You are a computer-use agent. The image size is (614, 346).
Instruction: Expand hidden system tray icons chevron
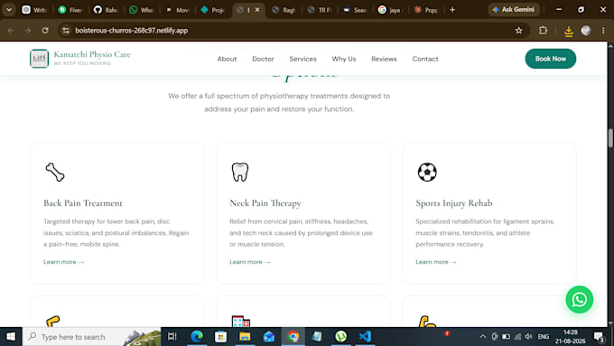click(483, 337)
